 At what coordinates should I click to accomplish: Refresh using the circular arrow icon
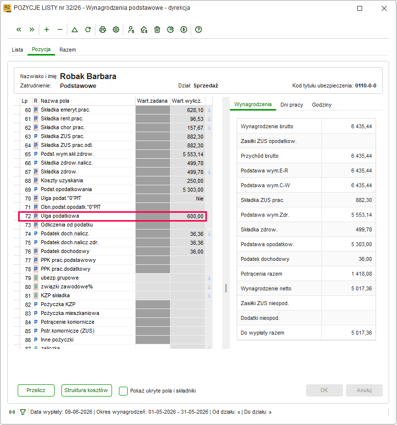88,29
